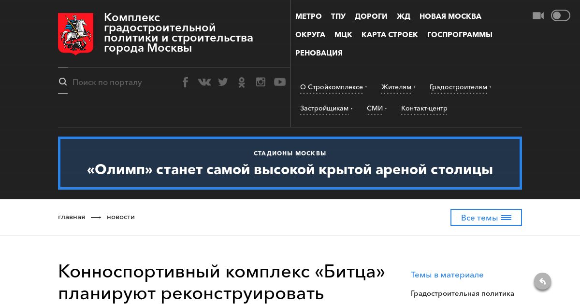Open the МЦК menu item
Viewport: 580px width, 304px height.
point(343,35)
